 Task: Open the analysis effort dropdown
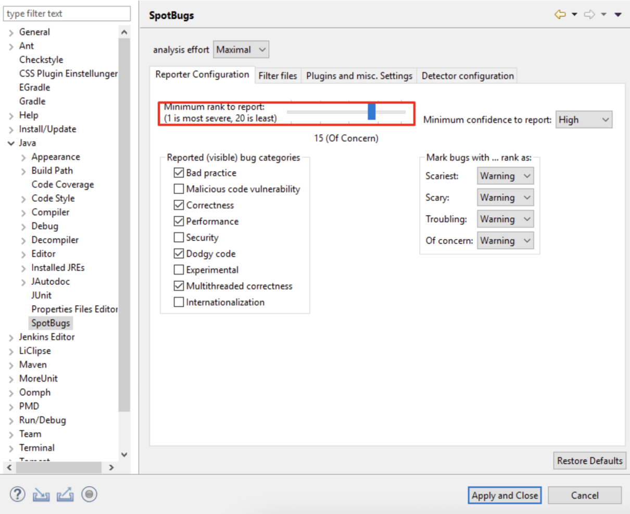coord(241,49)
